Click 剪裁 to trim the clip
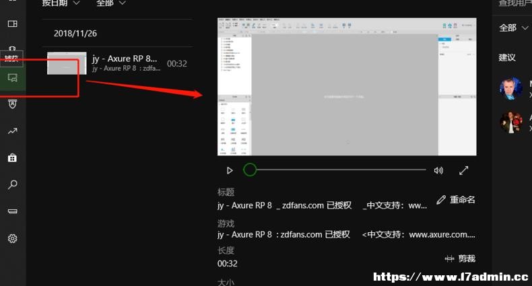This screenshot has height=286, width=532. click(x=460, y=259)
